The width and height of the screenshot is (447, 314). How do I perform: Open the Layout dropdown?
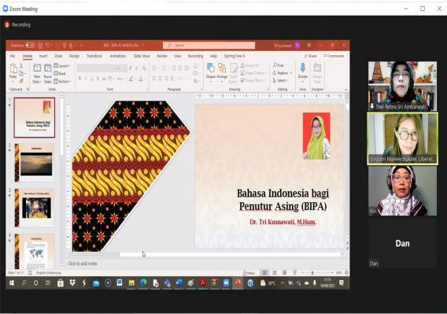point(62,66)
